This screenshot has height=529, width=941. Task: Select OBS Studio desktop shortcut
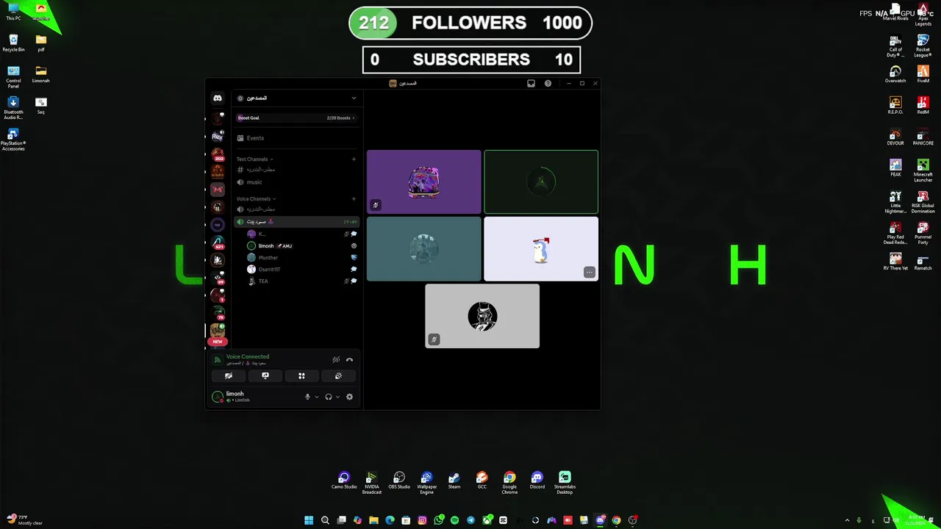[x=399, y=481]
